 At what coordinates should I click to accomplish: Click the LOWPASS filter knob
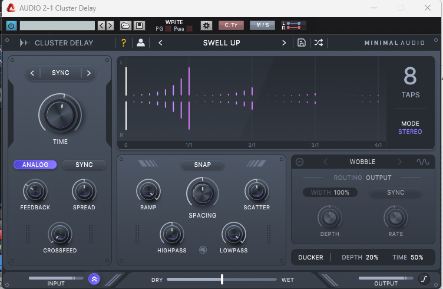(234, 234)
